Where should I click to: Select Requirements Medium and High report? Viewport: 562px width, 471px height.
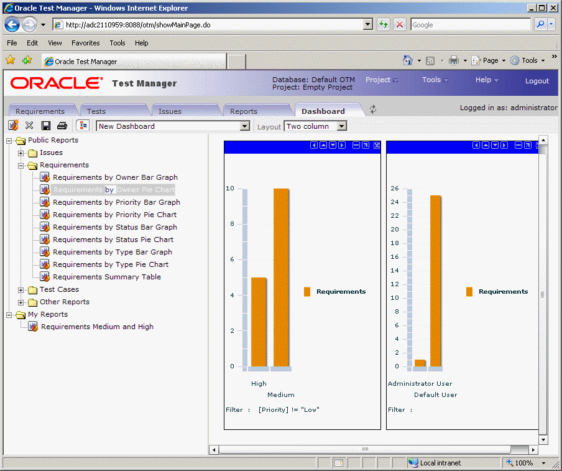97,327
